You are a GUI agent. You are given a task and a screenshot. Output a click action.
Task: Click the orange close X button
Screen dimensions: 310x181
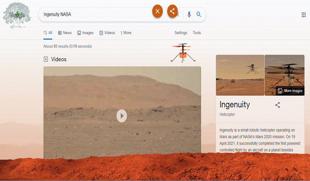tap(157, 11)
